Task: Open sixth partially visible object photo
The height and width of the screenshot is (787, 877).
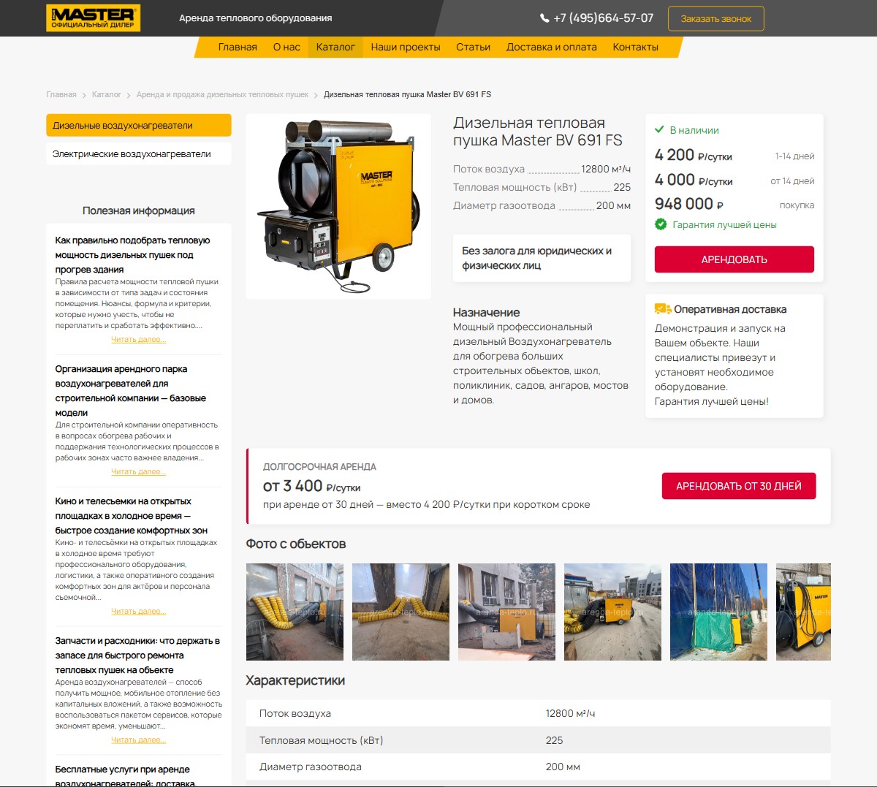Action: [803, 612]
